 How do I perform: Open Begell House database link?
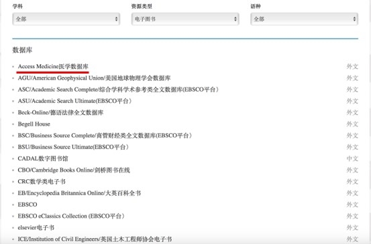pyautogui.click(x=34, y=124)
